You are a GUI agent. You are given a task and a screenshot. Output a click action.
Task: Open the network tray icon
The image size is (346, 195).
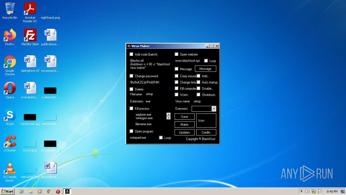click(314, 191)
